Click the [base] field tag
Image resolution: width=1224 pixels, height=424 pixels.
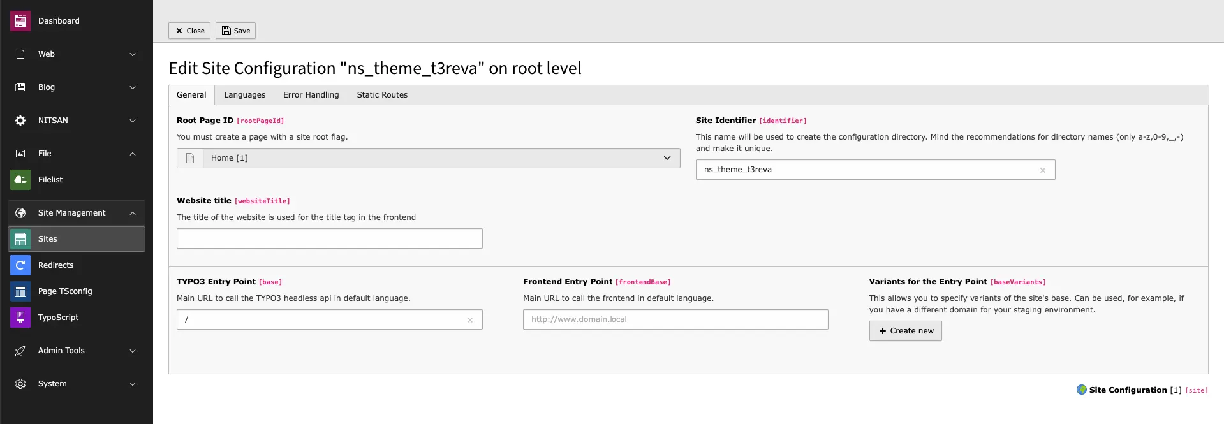pos(270,282)
